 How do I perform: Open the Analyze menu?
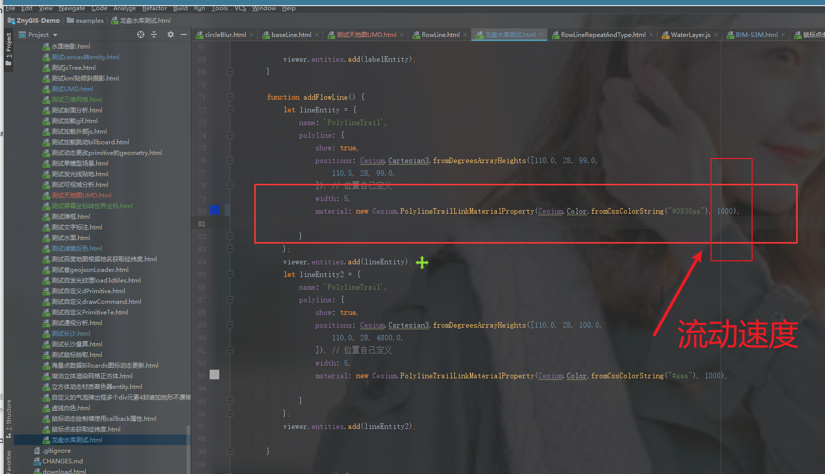(x=125, y=8)
